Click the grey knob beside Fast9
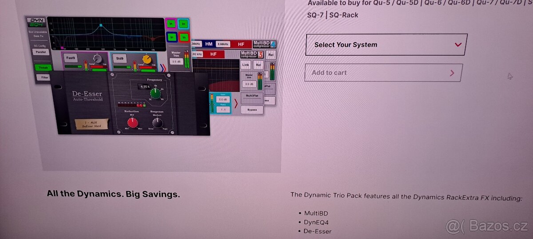This screenshot has height=239, width=533. click(x=97, y=59)
